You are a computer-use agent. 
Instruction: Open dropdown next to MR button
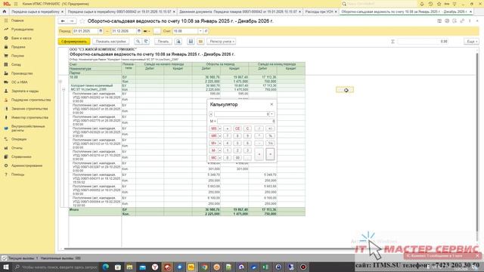point(220,136)
